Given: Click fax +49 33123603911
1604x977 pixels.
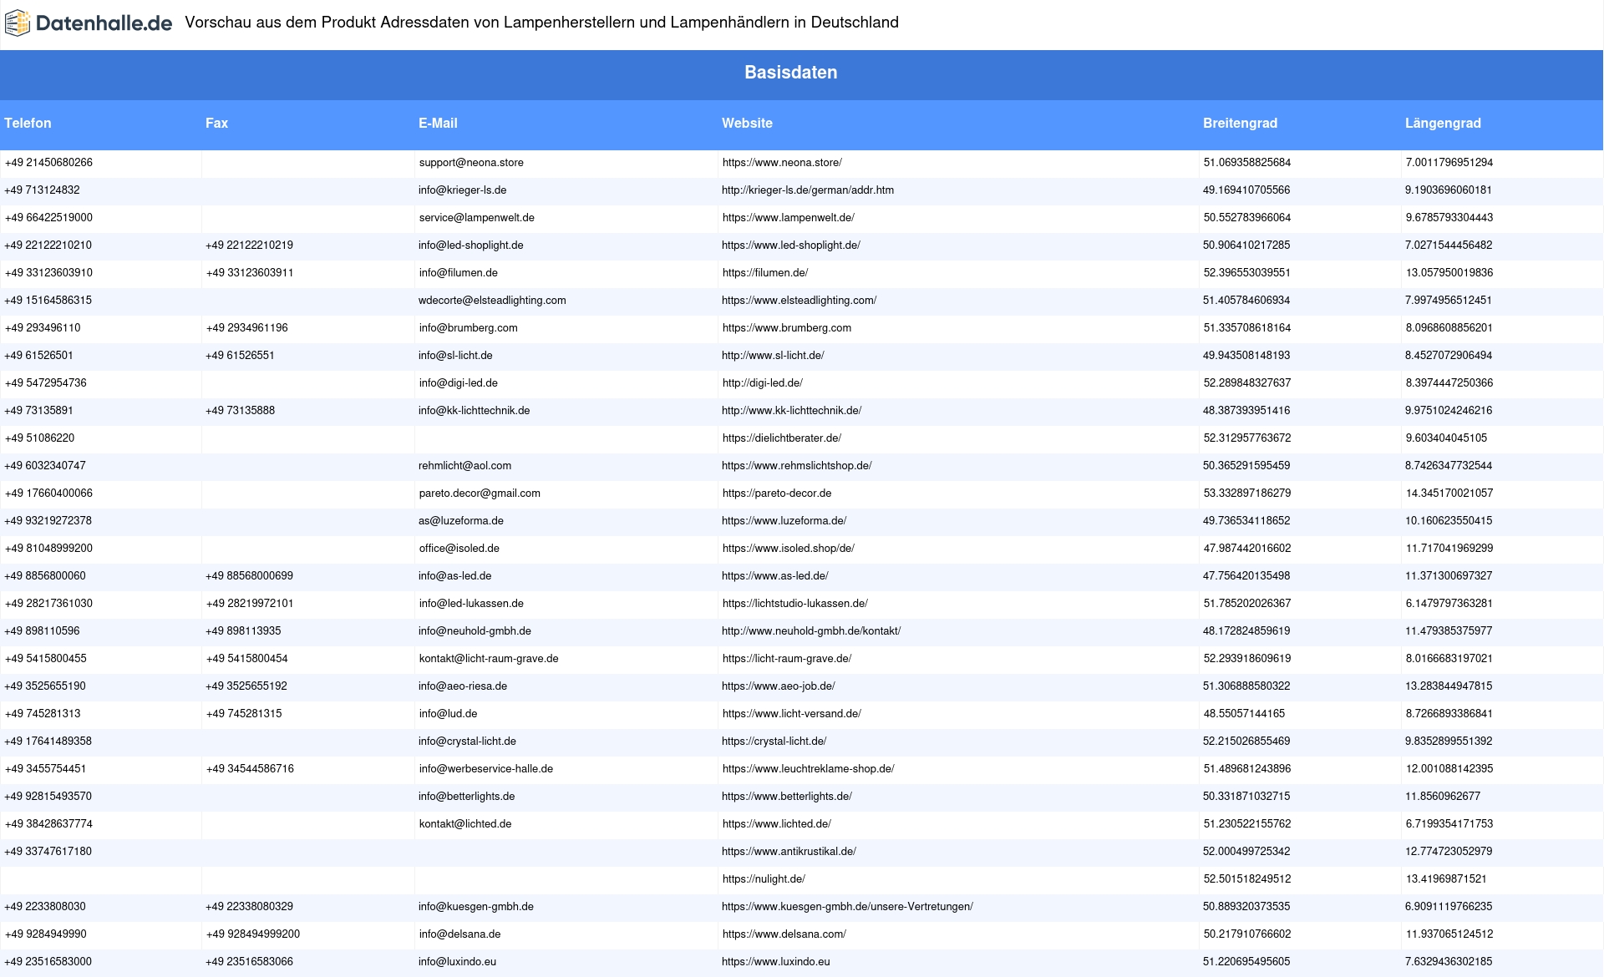Looking at the screenshot, I should coord(250,273).
